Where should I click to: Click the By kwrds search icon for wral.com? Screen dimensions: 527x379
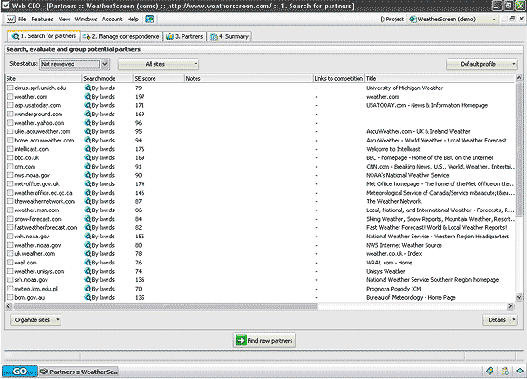[88, 263]
